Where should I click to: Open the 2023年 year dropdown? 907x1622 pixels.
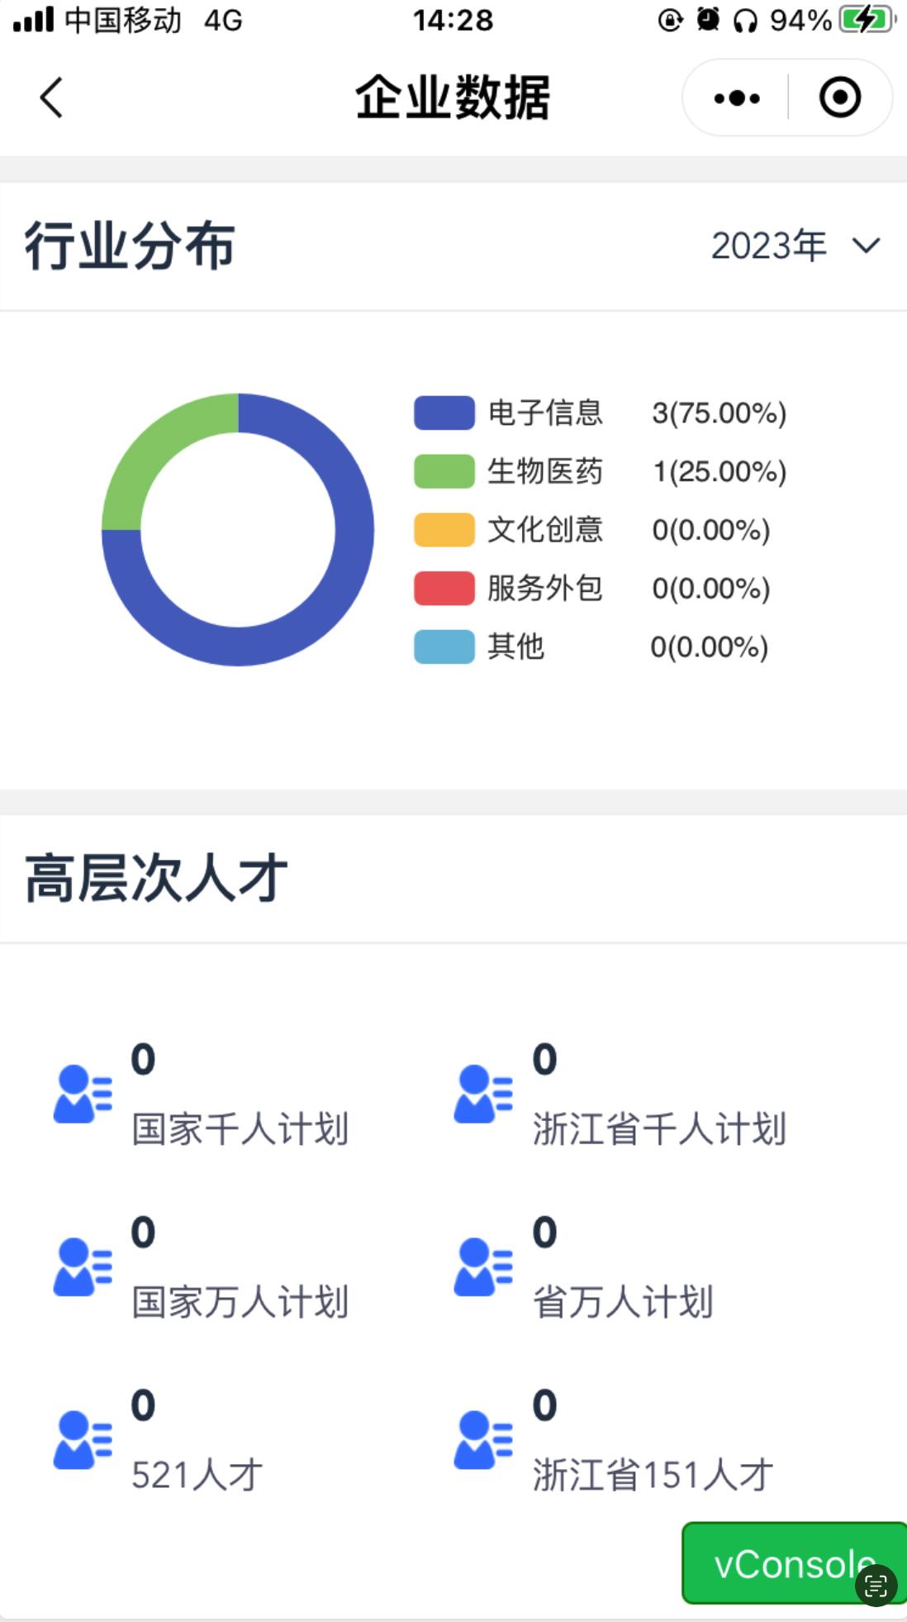click(x=769, y=246)
